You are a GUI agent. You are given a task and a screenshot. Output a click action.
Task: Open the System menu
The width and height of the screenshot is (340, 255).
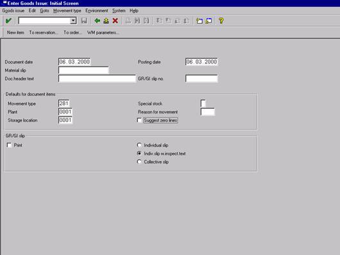119,11
